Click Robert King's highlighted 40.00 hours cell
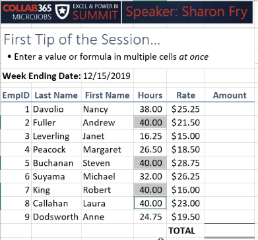Screen dimensions: 258x240 tap(150, 190)
